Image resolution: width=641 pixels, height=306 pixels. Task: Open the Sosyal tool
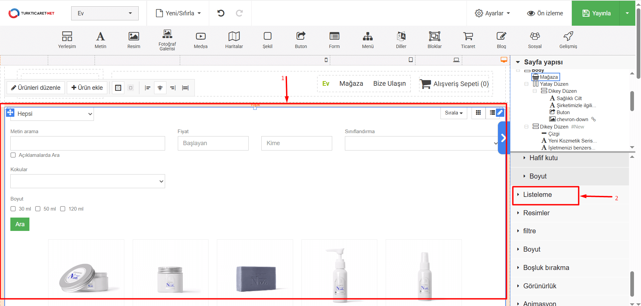(x=535, y=40)
